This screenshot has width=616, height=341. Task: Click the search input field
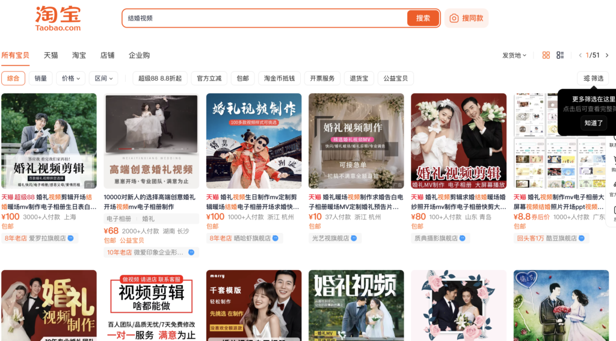pos(265,18)
